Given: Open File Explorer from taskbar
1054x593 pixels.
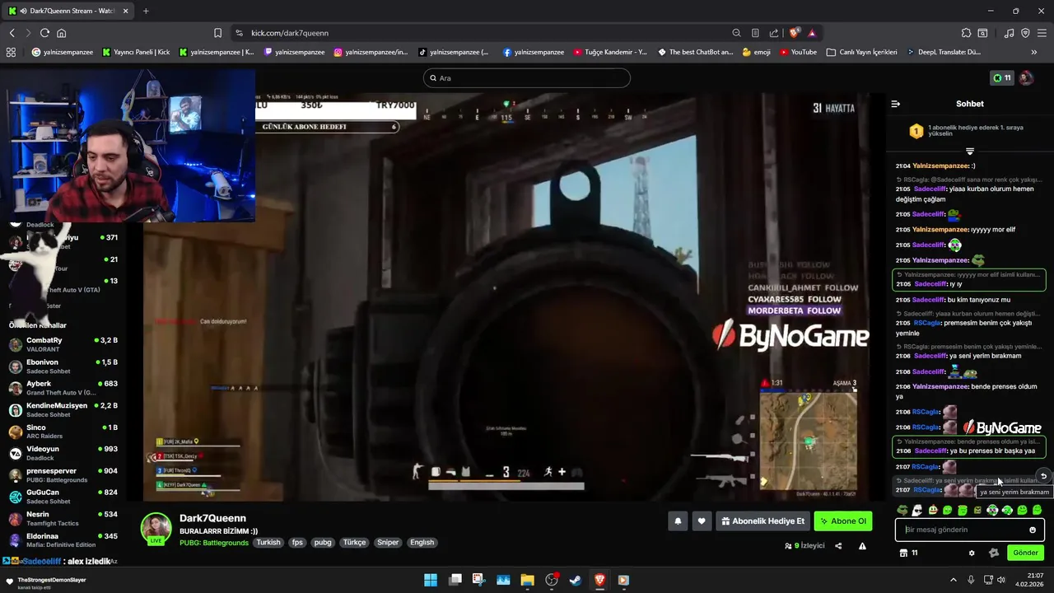Looking at the screenshot, I should pos(527,580).
